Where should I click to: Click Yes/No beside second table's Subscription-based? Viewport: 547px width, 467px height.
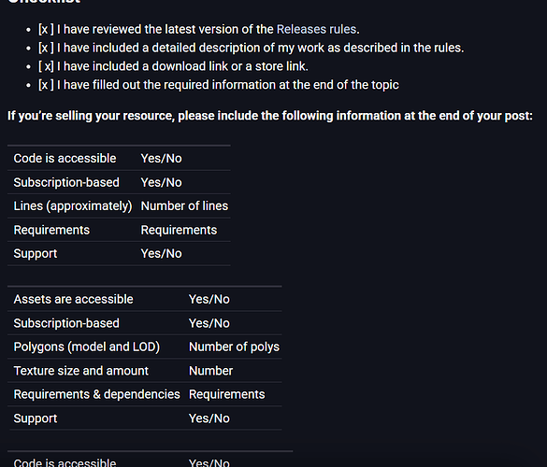(209, 323)
